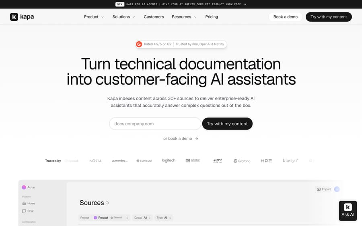The image size is (362, 226).
Task: Open the Group All dropdown
Action: coord(142,218)
